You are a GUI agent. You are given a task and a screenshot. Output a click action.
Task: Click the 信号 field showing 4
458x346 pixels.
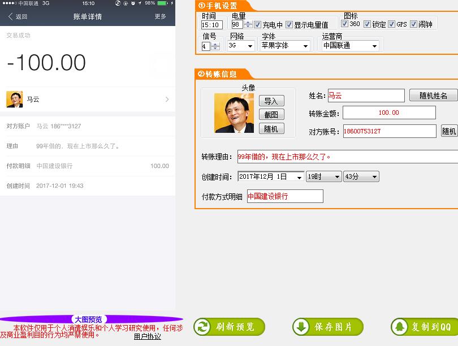(206, 46)
